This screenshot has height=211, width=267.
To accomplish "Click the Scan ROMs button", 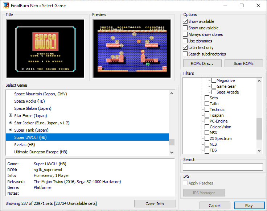I will click(243, 63).
